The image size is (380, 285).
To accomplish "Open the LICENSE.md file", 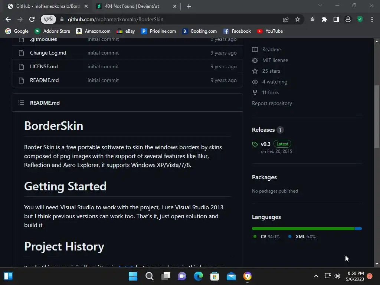I will tap(44, 66).
